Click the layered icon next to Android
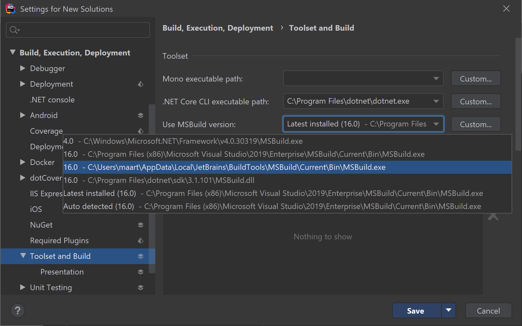Screen dimensions: 522x326 coord(141,115)
